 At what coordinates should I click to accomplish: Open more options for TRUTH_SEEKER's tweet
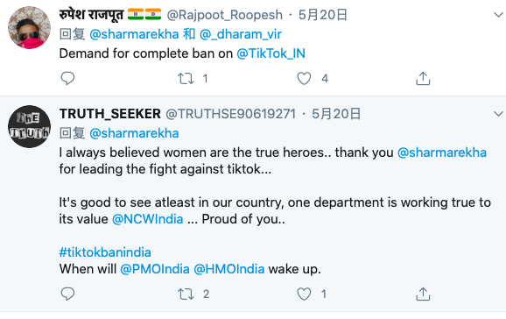click(498, 114)
